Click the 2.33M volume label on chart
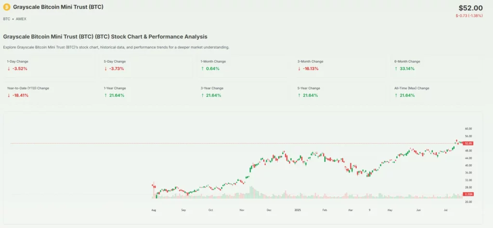Image resolution: width=493 pixels, height=228 pixels. click(x=469, y=194)
